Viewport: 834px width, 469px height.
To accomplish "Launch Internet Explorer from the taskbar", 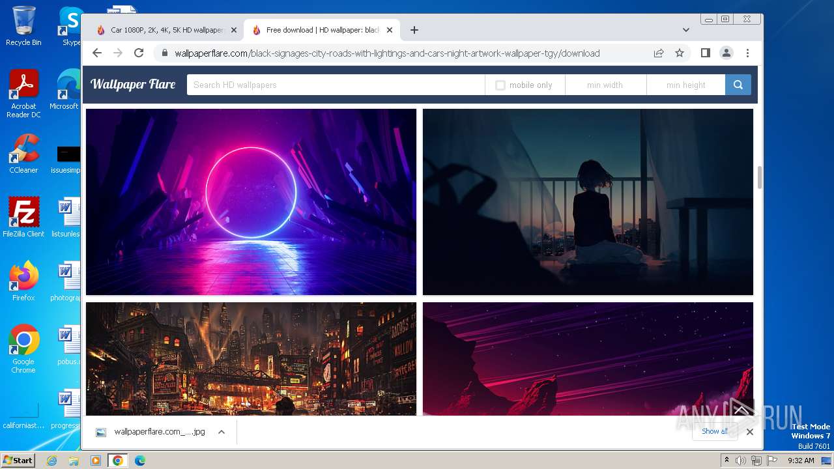I will pyautogui.click(x=52, y=461).
